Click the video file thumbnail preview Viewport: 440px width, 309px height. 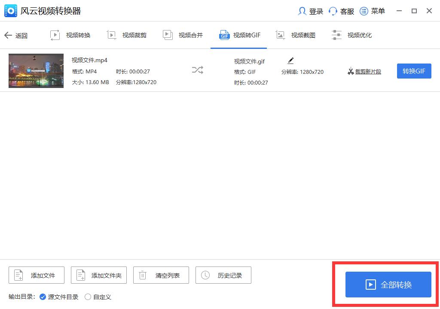point(36,70)
